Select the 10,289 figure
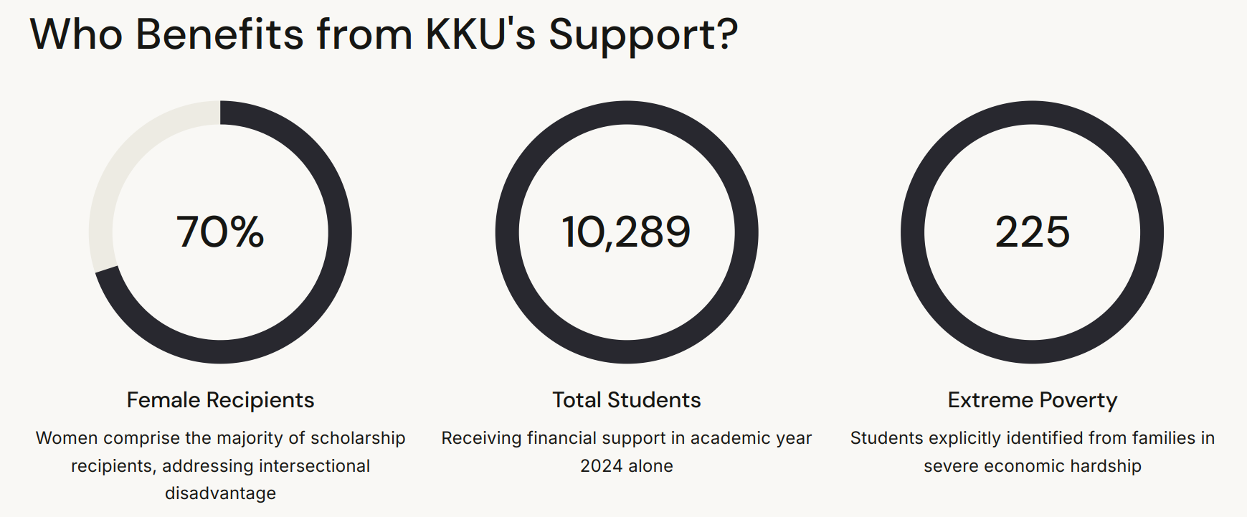Image resolution: width=1247 pixels, height=517 pixels. coord(626,232)
